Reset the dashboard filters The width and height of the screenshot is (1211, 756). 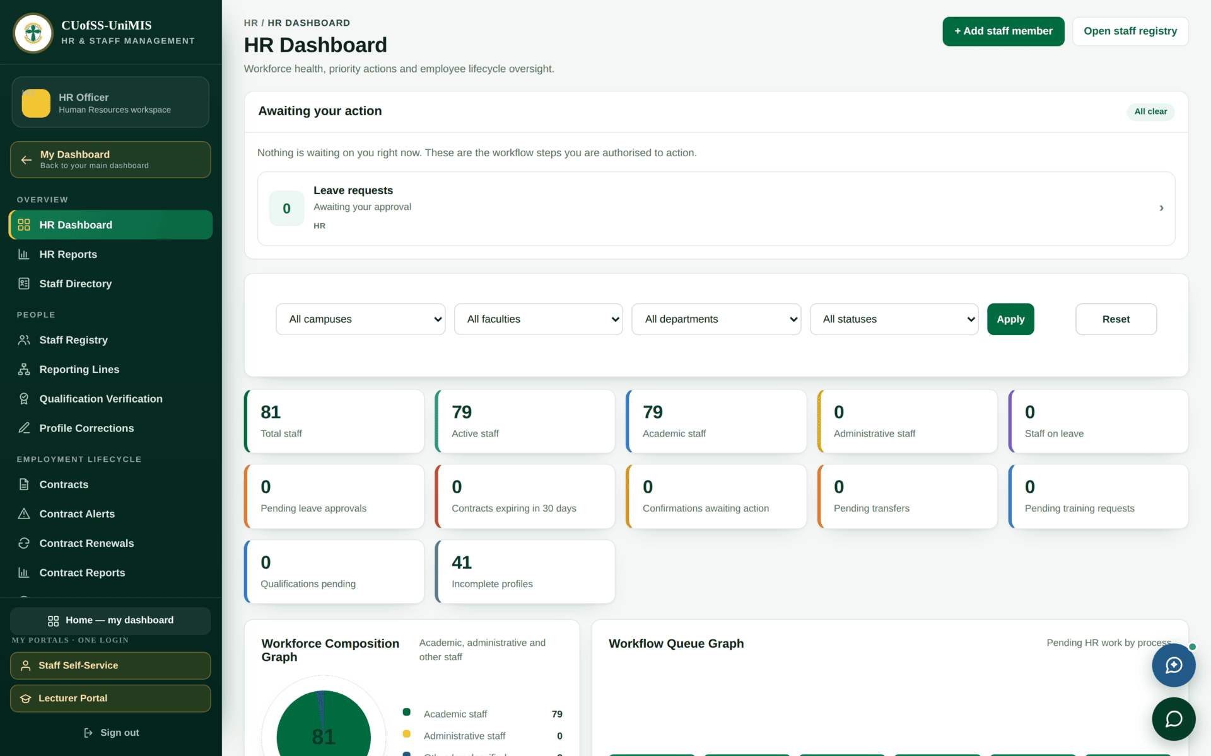(1116, 319)
